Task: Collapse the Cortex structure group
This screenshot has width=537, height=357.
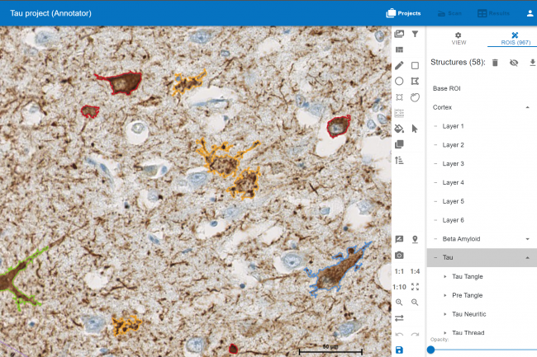Action: pyautogui.click(x=526, y=107)
